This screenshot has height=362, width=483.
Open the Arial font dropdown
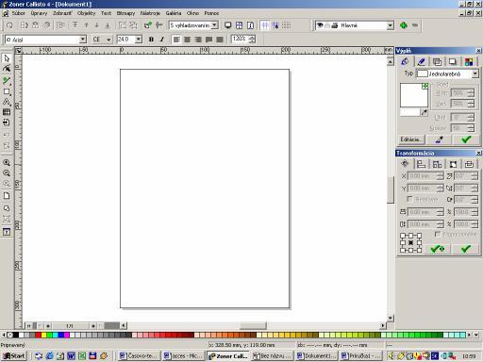tap(83, 40)
